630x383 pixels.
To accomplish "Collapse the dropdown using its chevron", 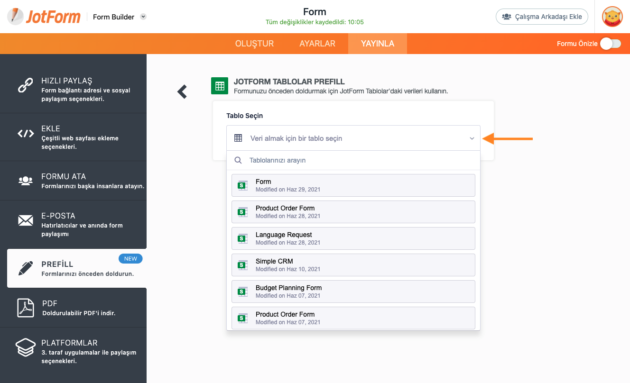I will pos(472,138).
